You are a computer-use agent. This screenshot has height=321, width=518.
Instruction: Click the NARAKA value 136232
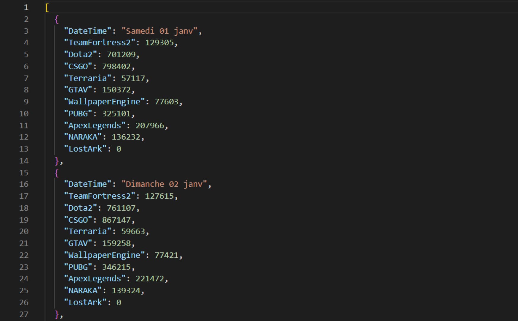coord(126,137)
